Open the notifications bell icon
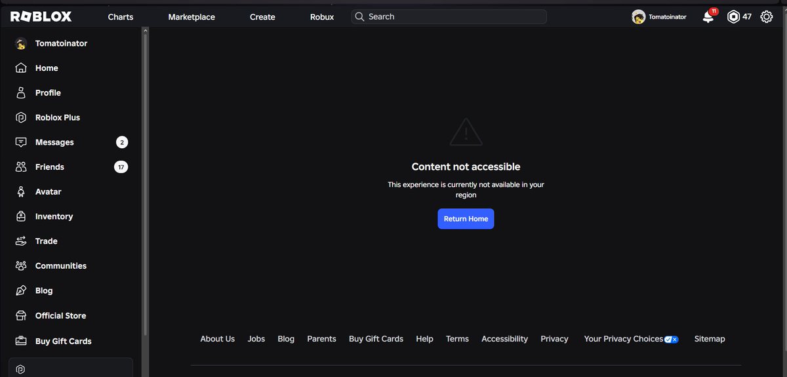787x377 pixels. tap(708, 18)
